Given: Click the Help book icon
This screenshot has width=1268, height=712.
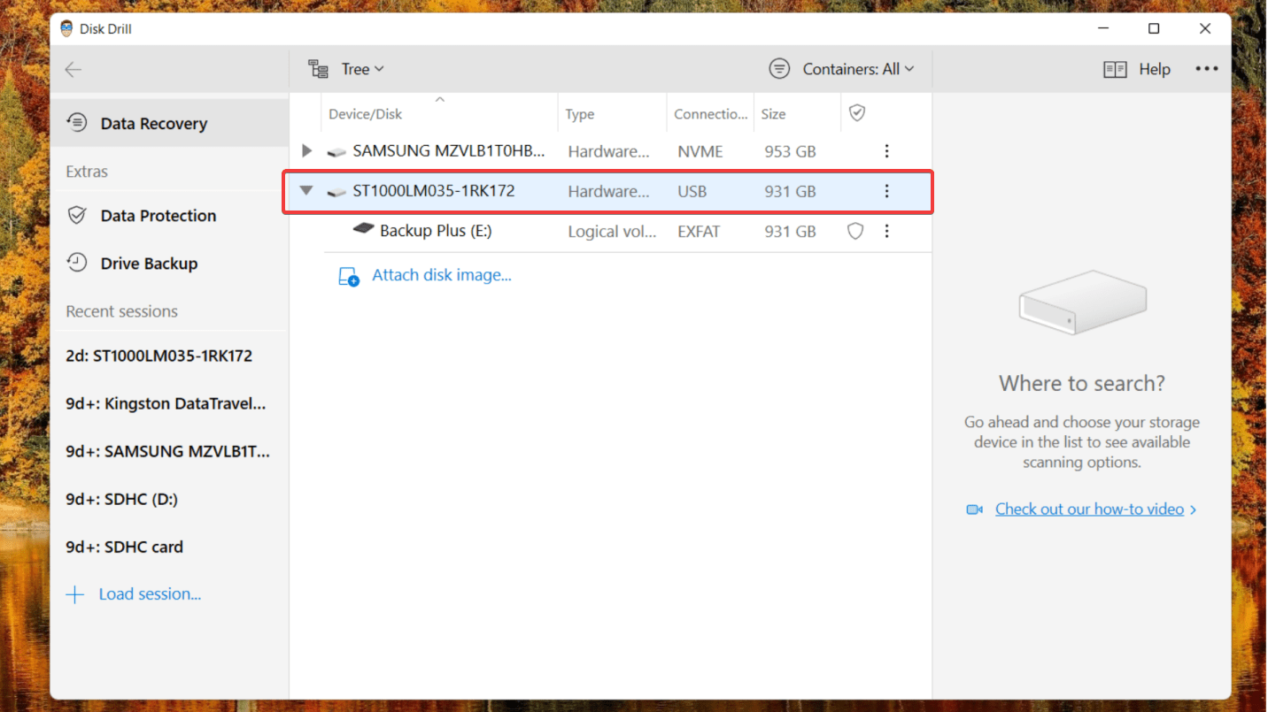Looking at the screenshot, I should point(1115,69).
